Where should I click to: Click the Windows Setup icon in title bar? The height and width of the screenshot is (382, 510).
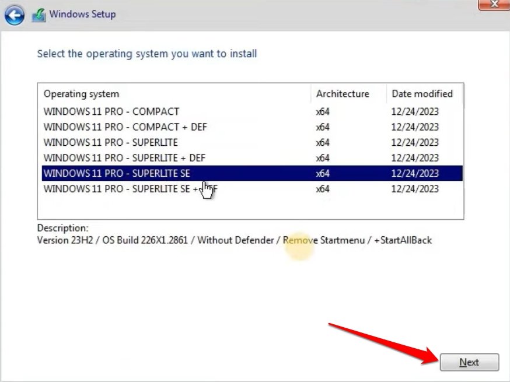point(39,15)
